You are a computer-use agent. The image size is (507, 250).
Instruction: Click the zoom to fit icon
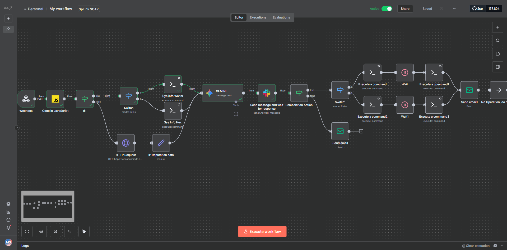tap(27, 232)
